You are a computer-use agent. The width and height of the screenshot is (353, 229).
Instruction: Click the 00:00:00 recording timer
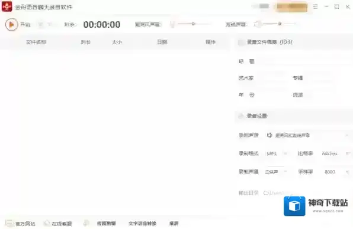click(x=102, y=24)
